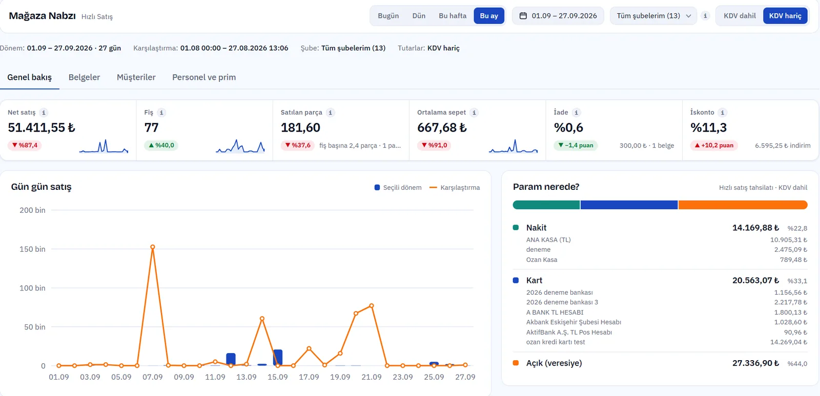
Task: Click the blue bar at 12.09 in the chart
Action: point(231,359)
